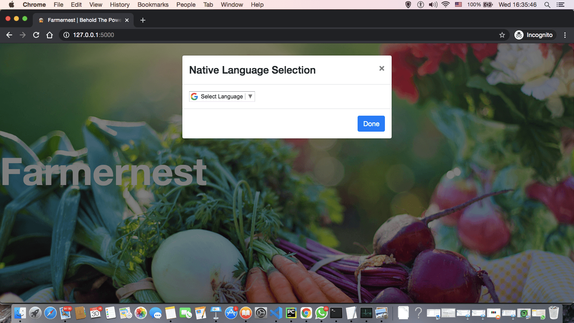Open FaceTime from the Dock
Image resolution: width=574 pixels, height=323 pixels.
tap(185, 312)
